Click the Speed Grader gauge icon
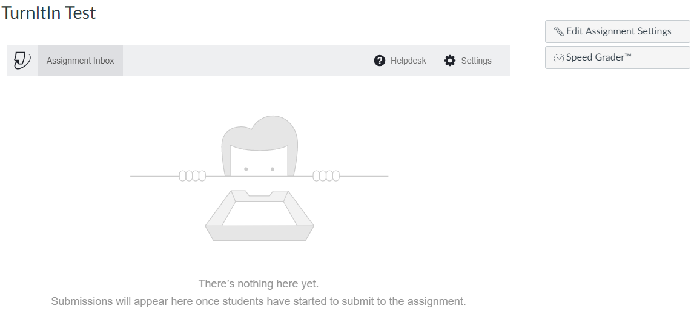The height and width of the screenshot is (334, 694). tap(559, 57)
